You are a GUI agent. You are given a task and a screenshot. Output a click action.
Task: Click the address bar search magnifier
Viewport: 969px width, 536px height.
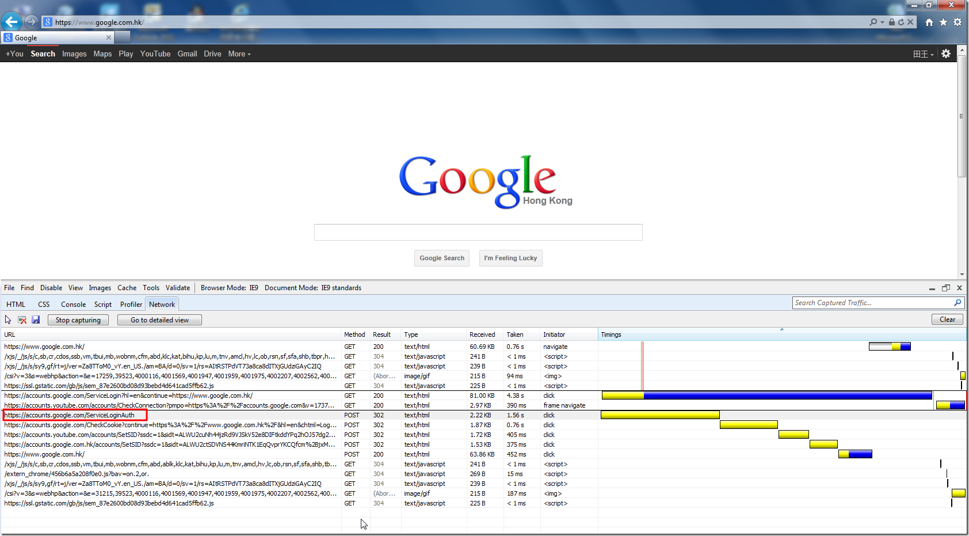[873, 22]
